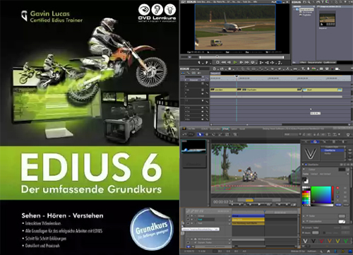Click Play in the EDIUS player window
Viewport: 353px width, 255px height.
point(235,62)
